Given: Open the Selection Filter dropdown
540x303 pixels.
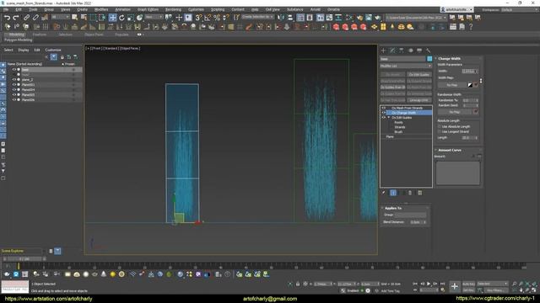Looking at the screenshot, I should [60, 17].
